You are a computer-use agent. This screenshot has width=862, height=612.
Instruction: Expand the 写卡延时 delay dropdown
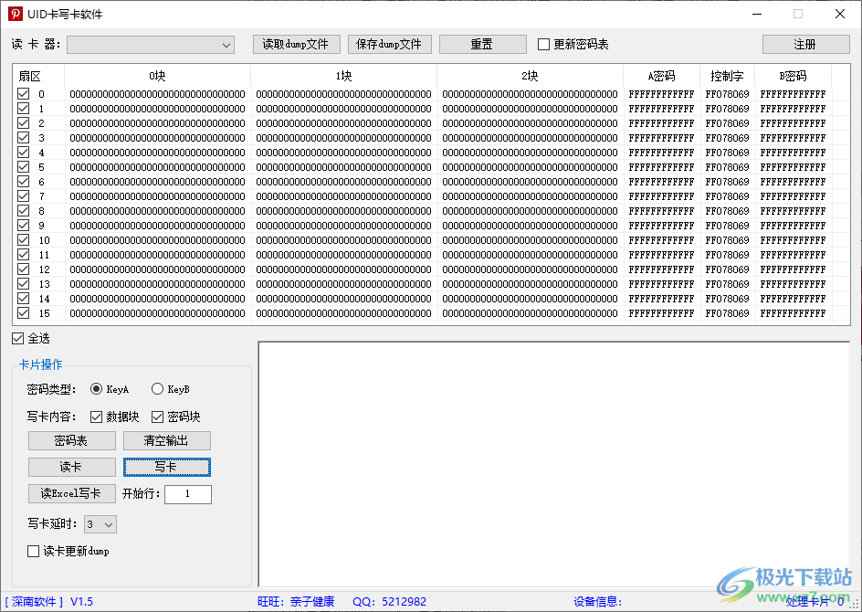[x=100, y=524]
